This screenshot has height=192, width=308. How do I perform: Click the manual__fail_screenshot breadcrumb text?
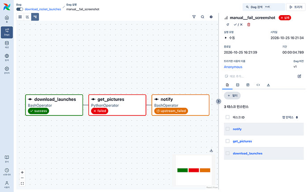coord(83,9)
